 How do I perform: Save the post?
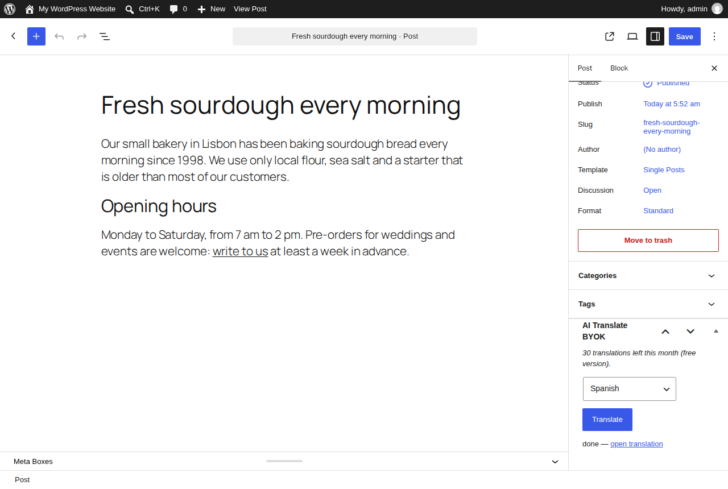pos(685,36)
